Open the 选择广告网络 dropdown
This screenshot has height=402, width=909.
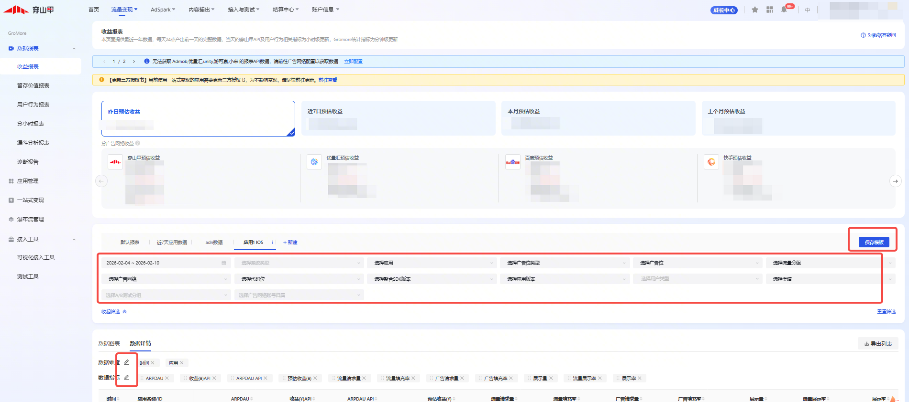tap(166, 279)
